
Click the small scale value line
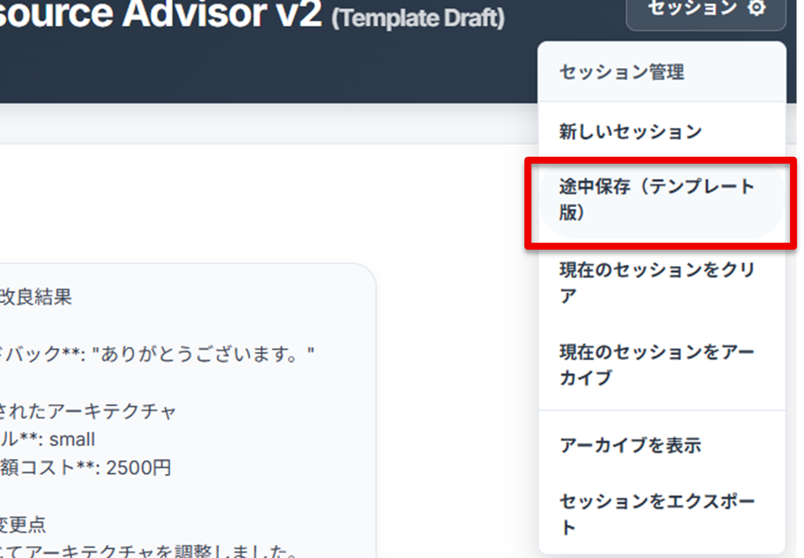pos(47,439)
